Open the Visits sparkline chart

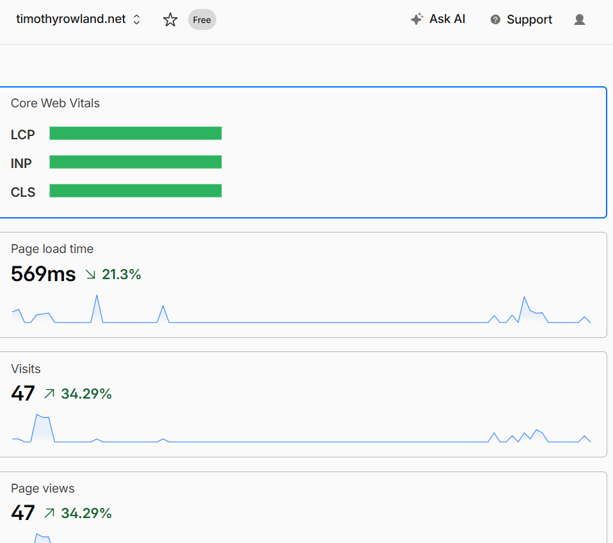point(301,428)
